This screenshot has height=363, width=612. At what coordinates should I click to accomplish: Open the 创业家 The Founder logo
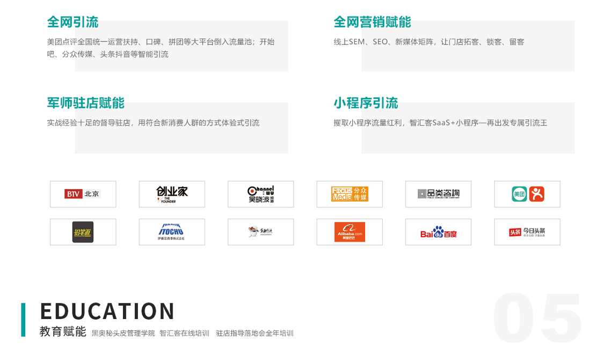click(172, 194)
